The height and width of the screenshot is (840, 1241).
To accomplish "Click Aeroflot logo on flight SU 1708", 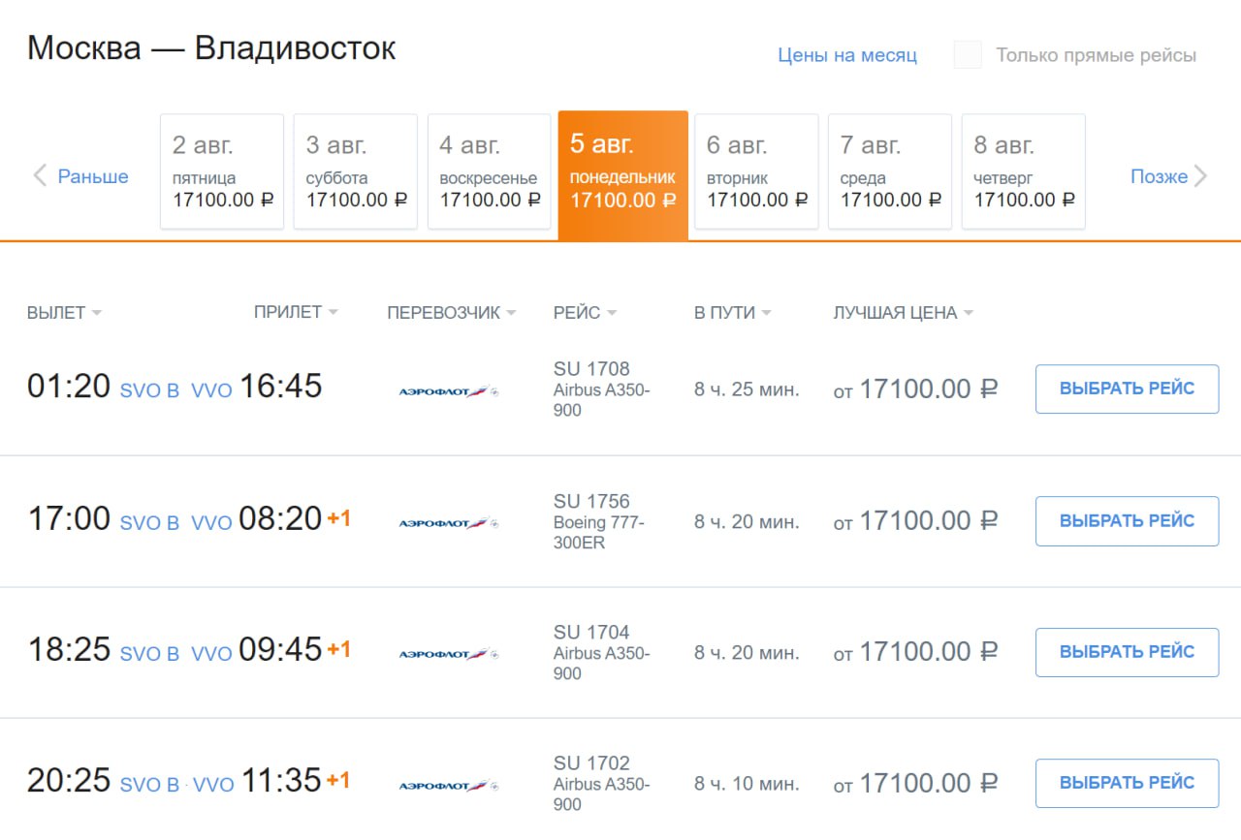I will point(449,391).
